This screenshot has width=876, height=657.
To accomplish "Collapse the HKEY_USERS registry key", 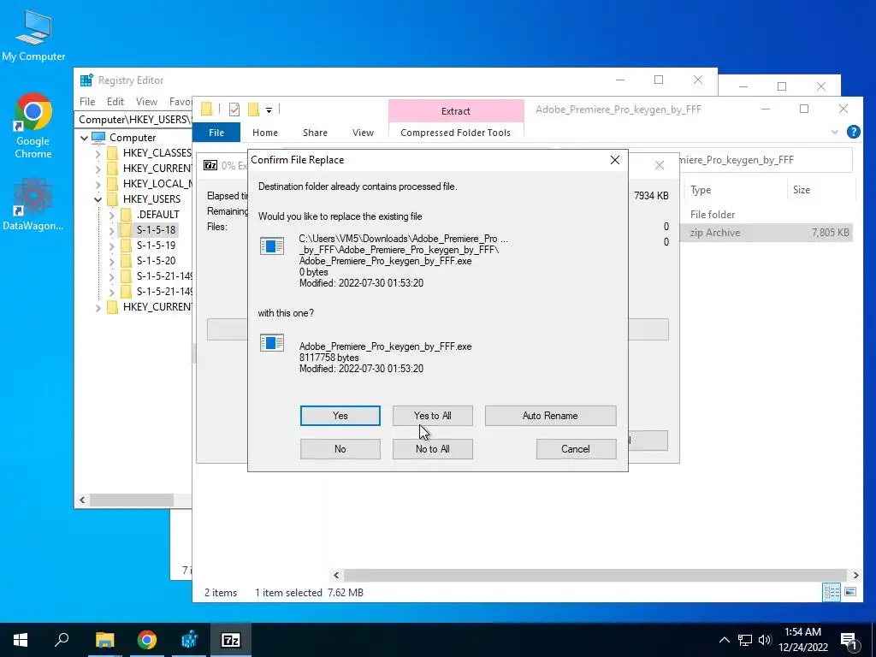I will click(98, 198).
